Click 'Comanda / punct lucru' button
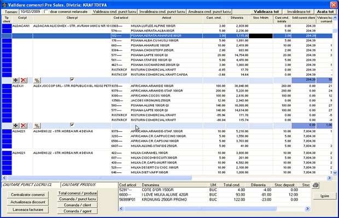The height and width of the screenshot is (218, 339). pos(78,199)
